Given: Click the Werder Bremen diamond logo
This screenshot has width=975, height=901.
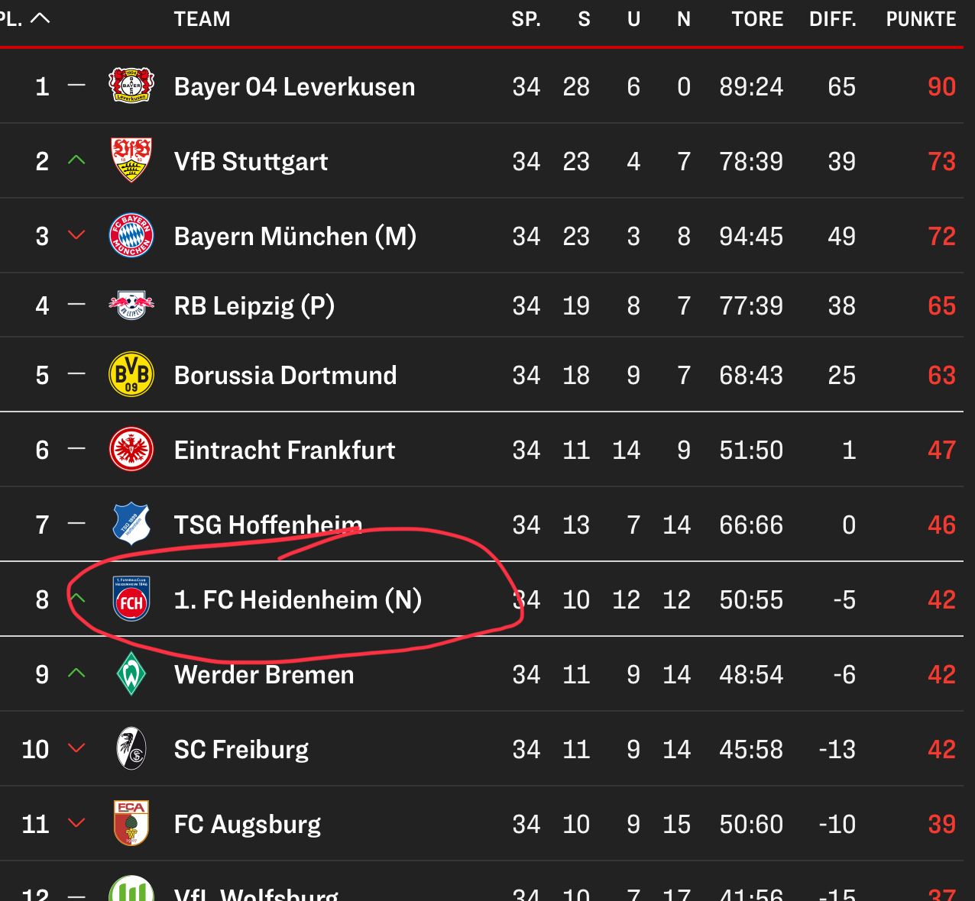Looking at the screenshot, I should [x=131, y=674].
